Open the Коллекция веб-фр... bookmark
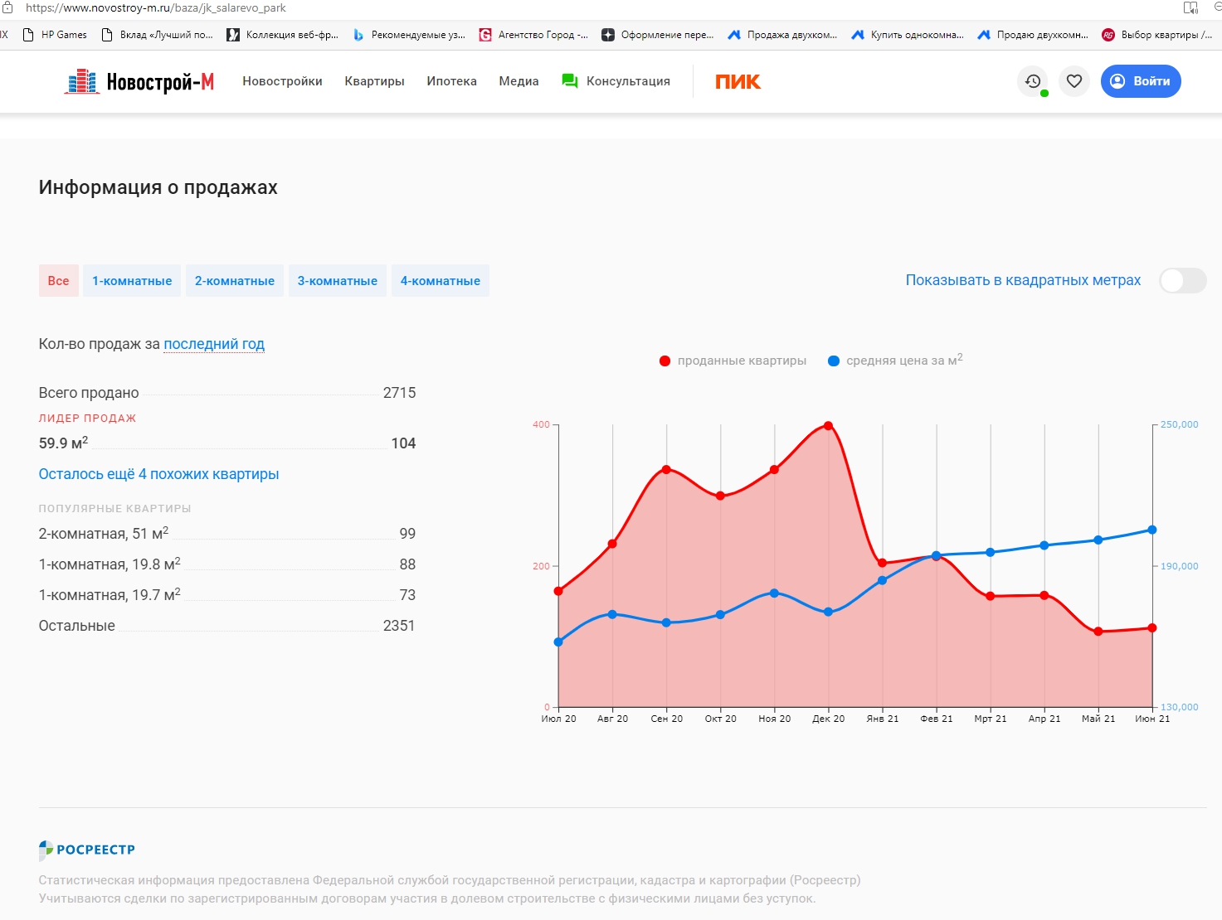Screen dimensions: 1222x920 coord(283,35)
